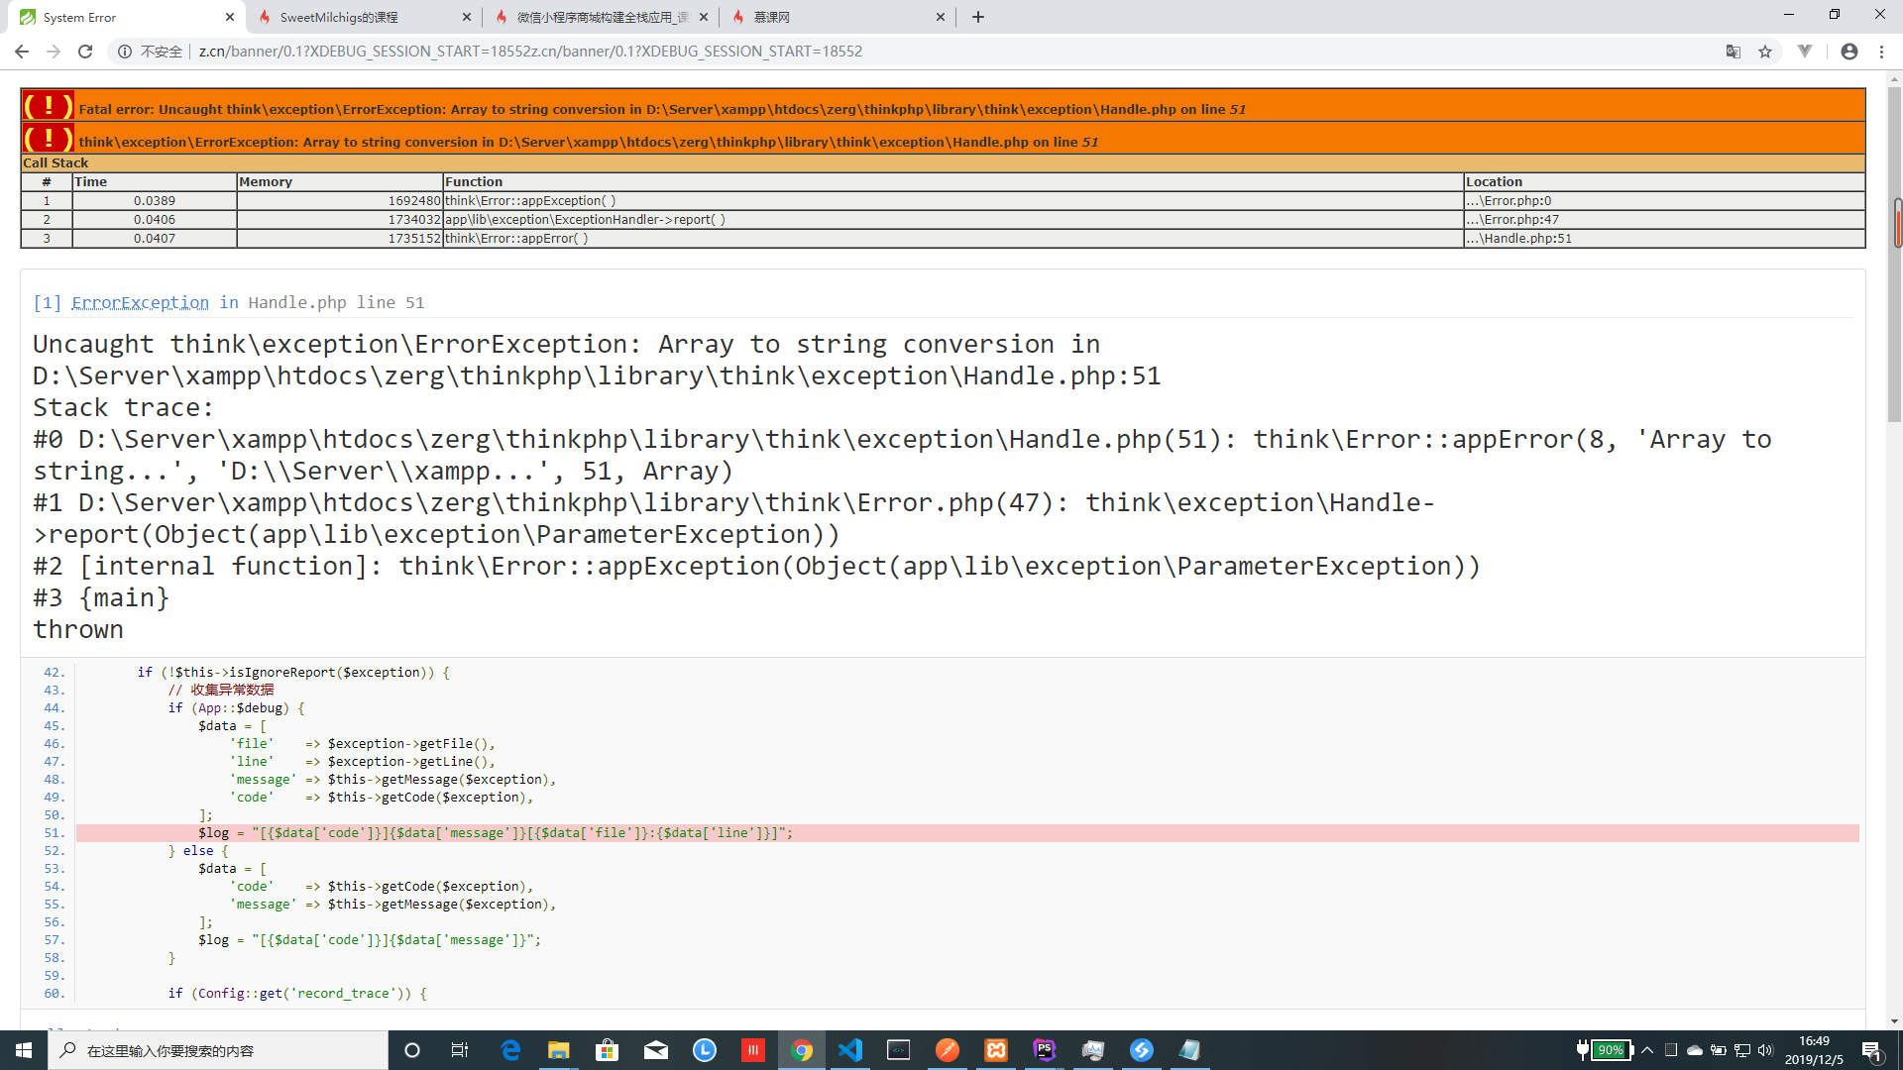Open the terminal app on the taskbar
Viewport: 1903px width, 1070px height.
pyautogui.click(x=899, y=1050)
